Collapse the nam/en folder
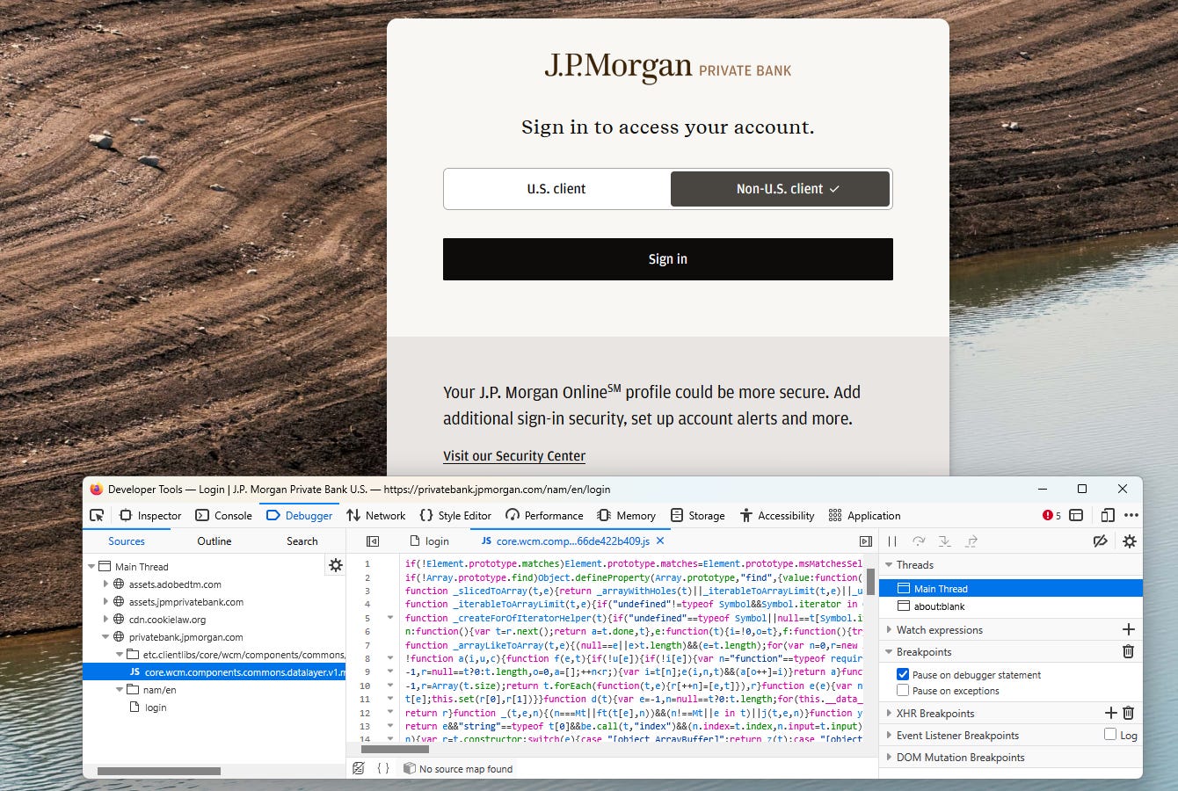The width and height of the screenshot is (1178, 791). [x=120, y=690]
